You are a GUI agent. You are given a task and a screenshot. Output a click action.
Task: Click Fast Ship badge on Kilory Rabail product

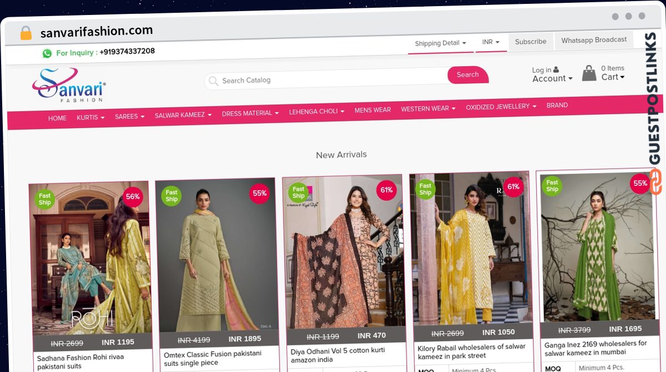tap(425, 189)
